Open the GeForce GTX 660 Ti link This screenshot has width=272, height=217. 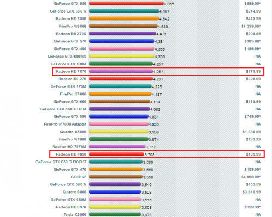pyautogui.click(x=68, y=11)
